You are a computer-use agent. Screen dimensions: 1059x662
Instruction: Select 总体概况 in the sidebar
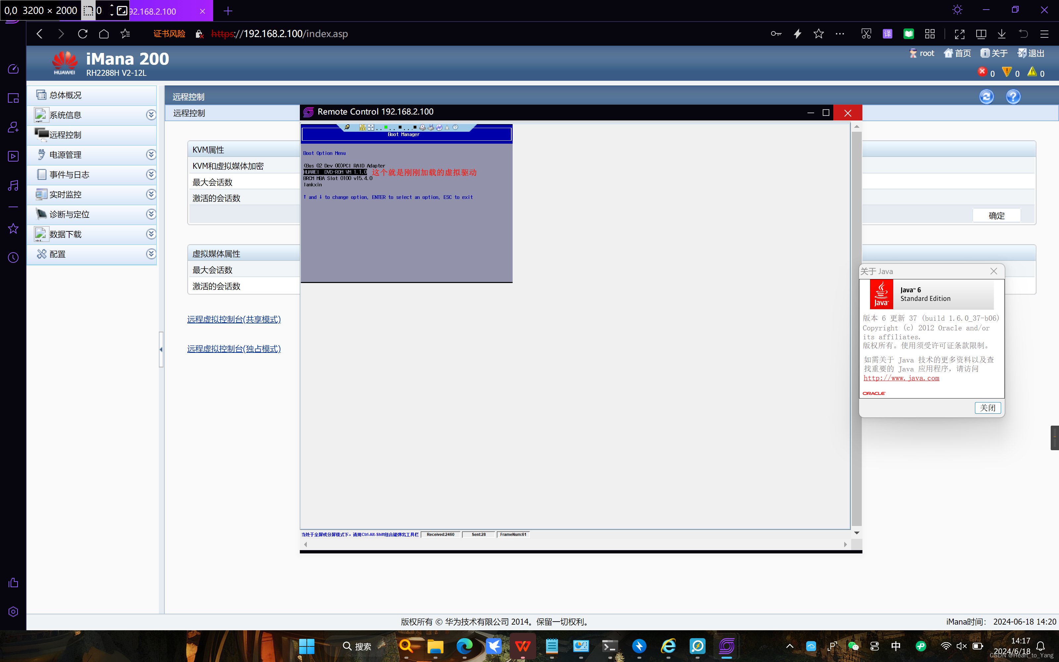[x=66, y=95]
